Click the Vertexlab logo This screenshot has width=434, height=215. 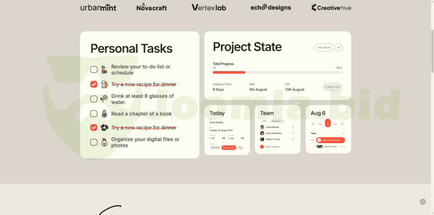click(209, 8)
